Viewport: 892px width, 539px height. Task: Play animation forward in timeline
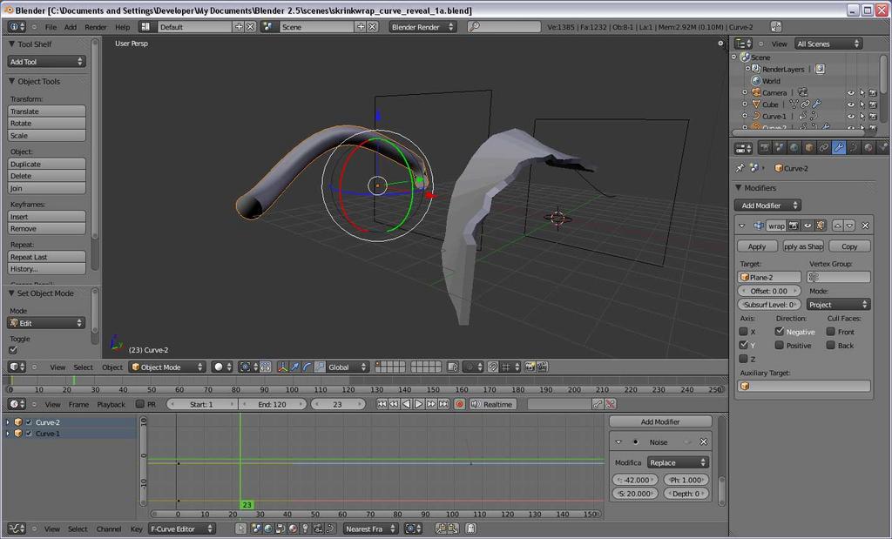[419, 404]
